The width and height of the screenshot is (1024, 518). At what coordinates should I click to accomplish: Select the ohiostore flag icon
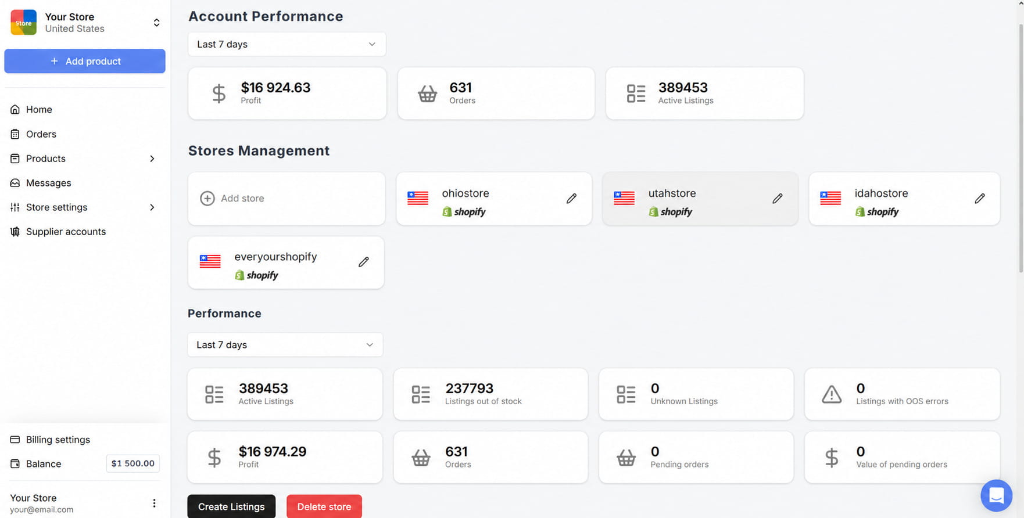[418, 198]
